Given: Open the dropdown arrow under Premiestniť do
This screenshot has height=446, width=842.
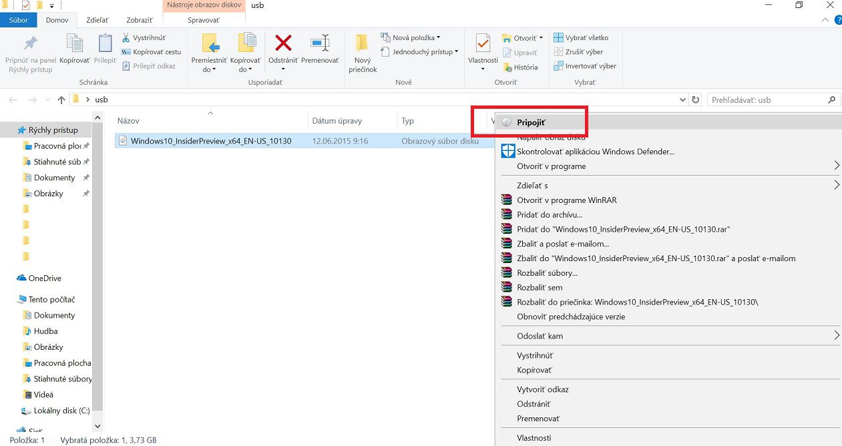Looking at the screenshot, I should point(214,69).
